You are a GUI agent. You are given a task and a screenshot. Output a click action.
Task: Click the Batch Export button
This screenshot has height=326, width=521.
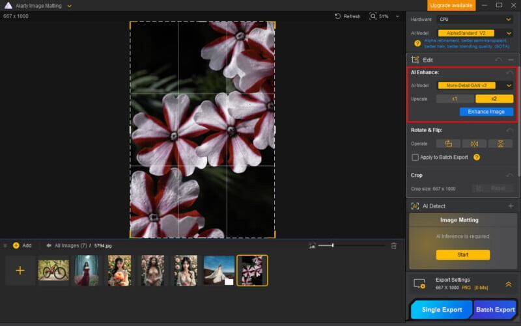(x=495, y=309)
